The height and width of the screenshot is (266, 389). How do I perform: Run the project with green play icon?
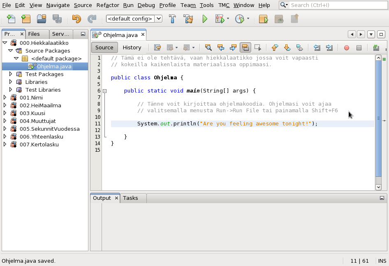[205, 19]
